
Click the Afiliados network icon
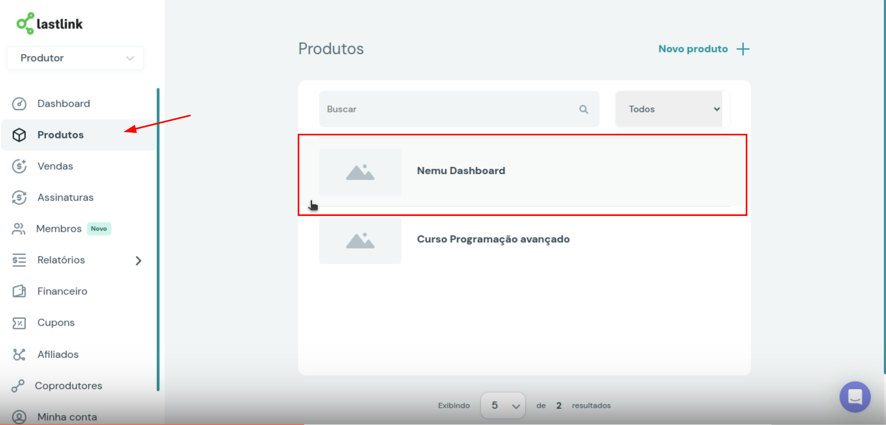19,355
